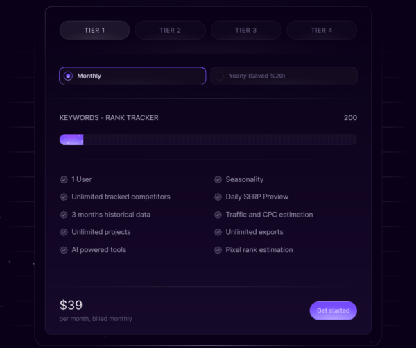Screen dimensions: 416x348
Task: Select the Monthly billing radio option
Action: click(x=68, y=76)
